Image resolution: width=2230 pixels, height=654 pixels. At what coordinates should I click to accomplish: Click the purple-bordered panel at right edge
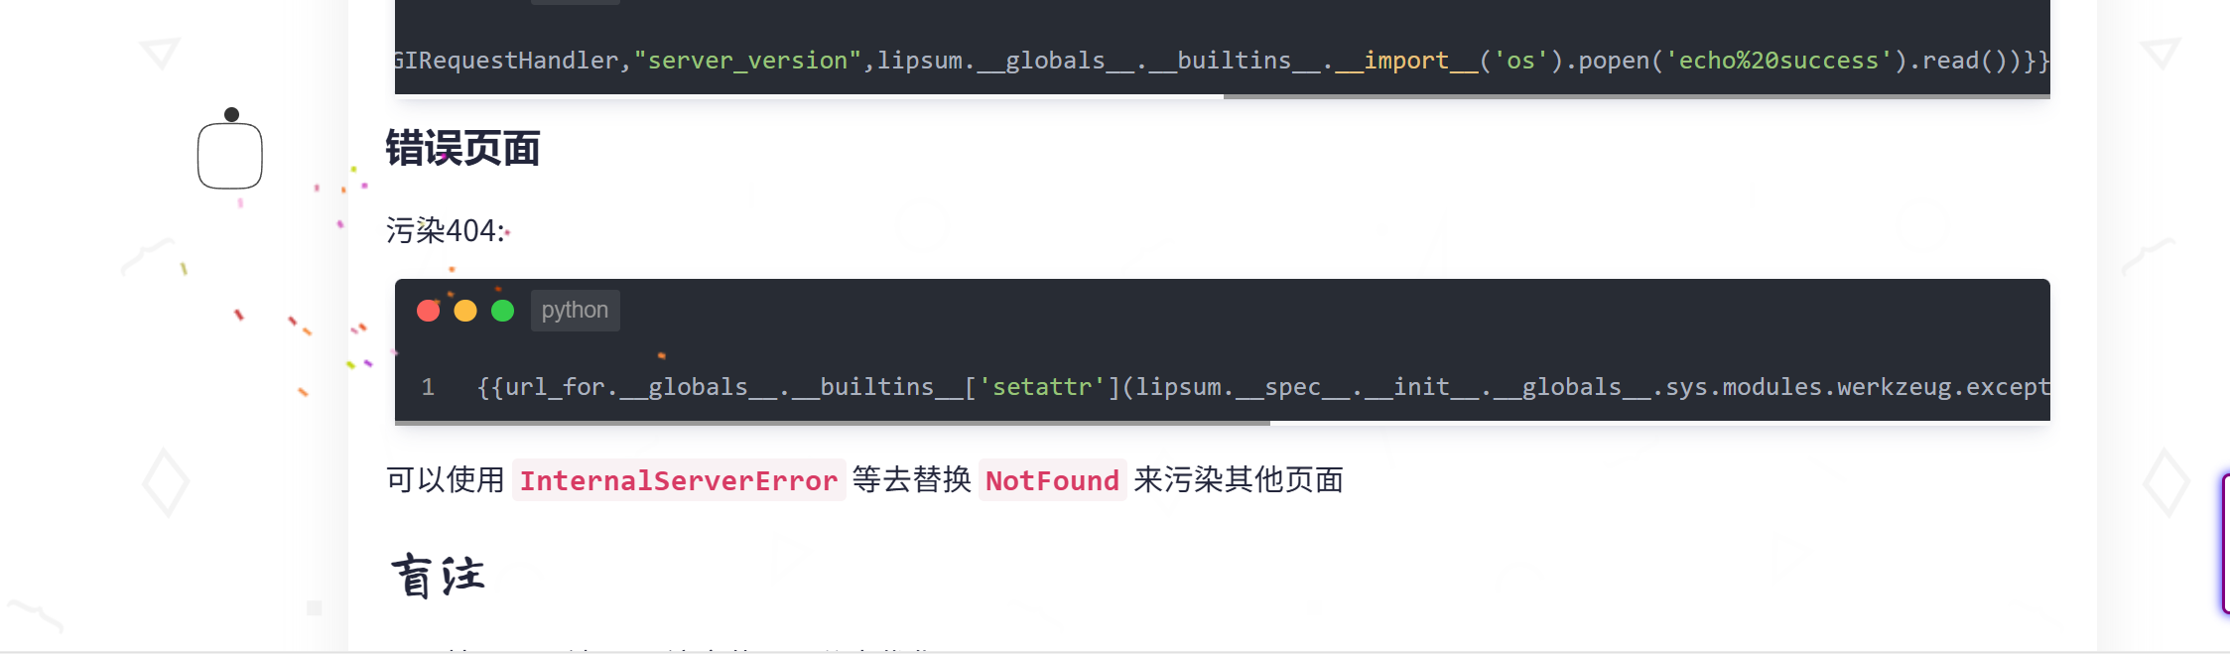(2225, 544)
